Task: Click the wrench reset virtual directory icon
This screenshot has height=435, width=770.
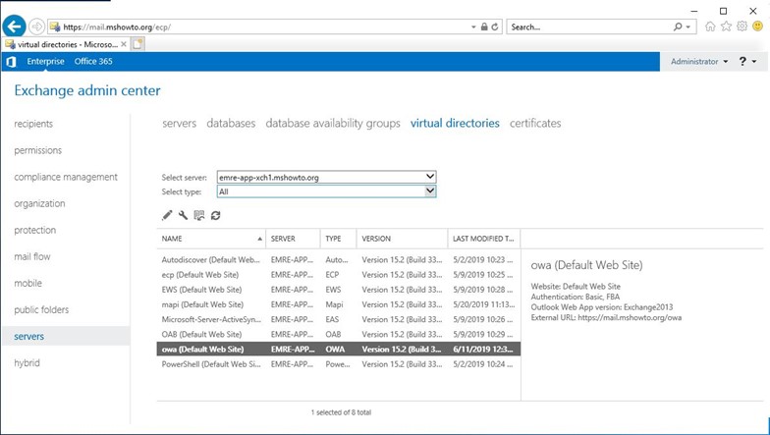Action: [183, 215]
